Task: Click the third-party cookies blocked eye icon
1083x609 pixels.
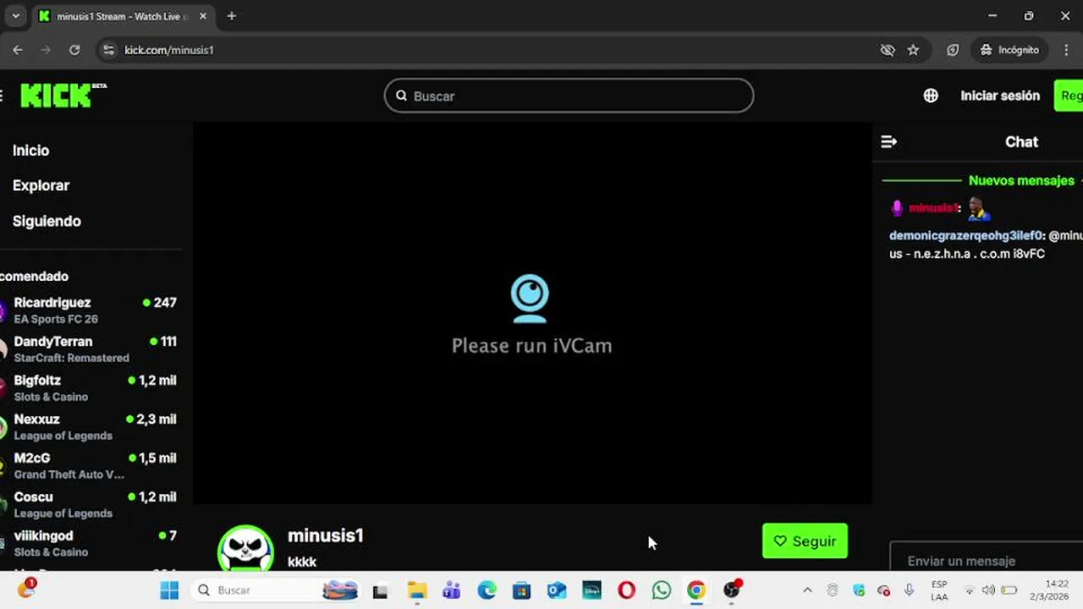Action: pyautogui.click(x=888, y=50)
